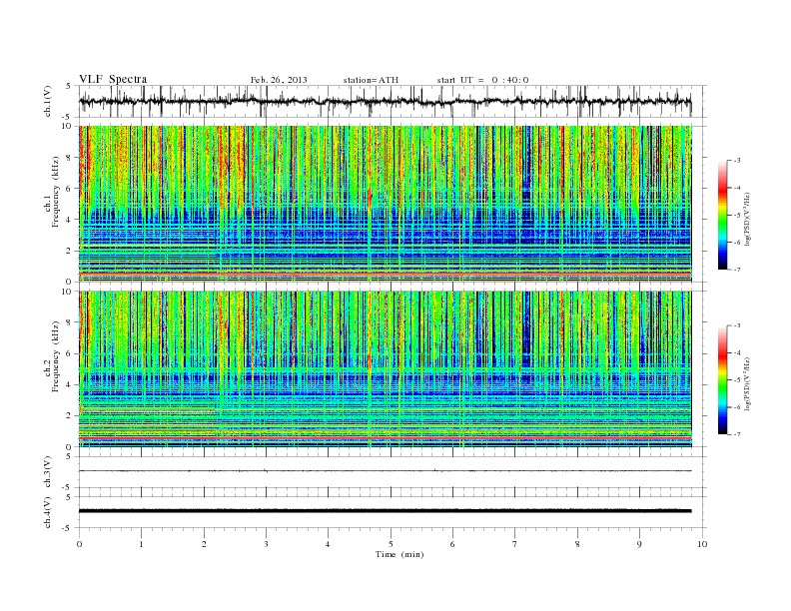Click time axis tick label "1"

[141, 544]
